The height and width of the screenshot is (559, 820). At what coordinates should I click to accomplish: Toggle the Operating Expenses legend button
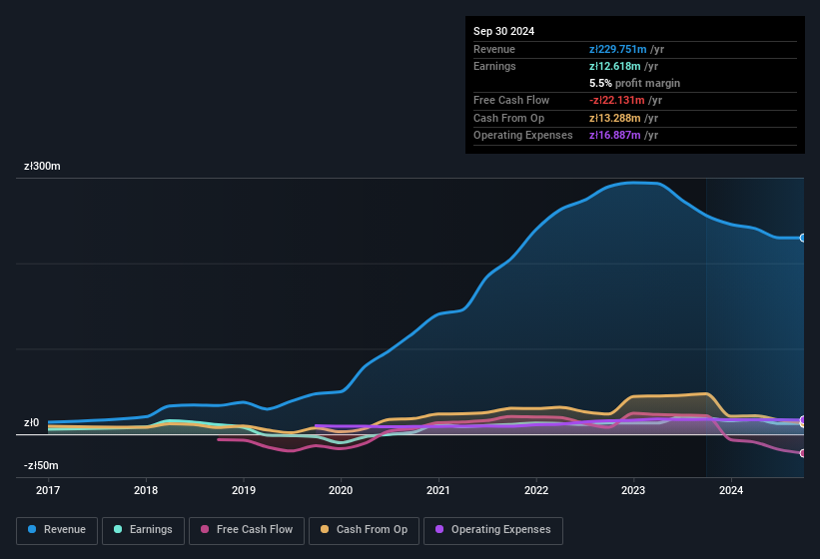[492, 530]
